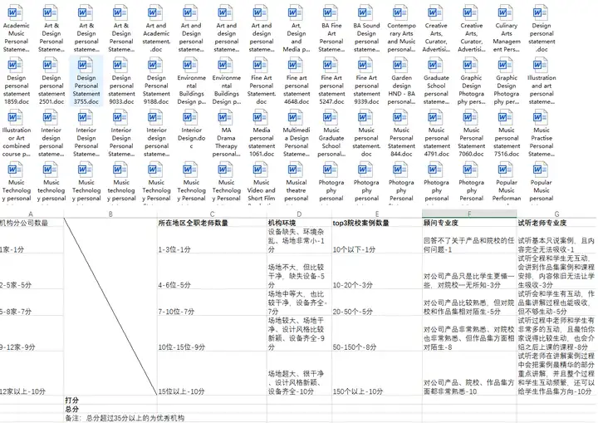Image resolution: width=598 pixels, height=423 pixels.
Task: Select column C header in spreadsheet
Action: point(212,214)
